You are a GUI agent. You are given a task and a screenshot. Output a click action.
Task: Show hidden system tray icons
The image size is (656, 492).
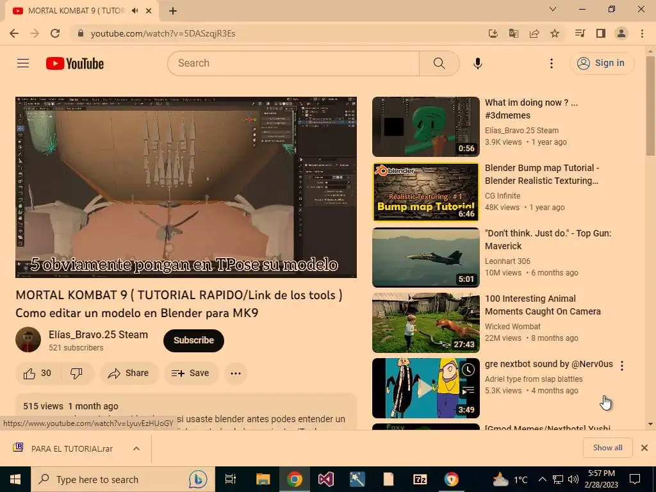(x=542, y=479)
